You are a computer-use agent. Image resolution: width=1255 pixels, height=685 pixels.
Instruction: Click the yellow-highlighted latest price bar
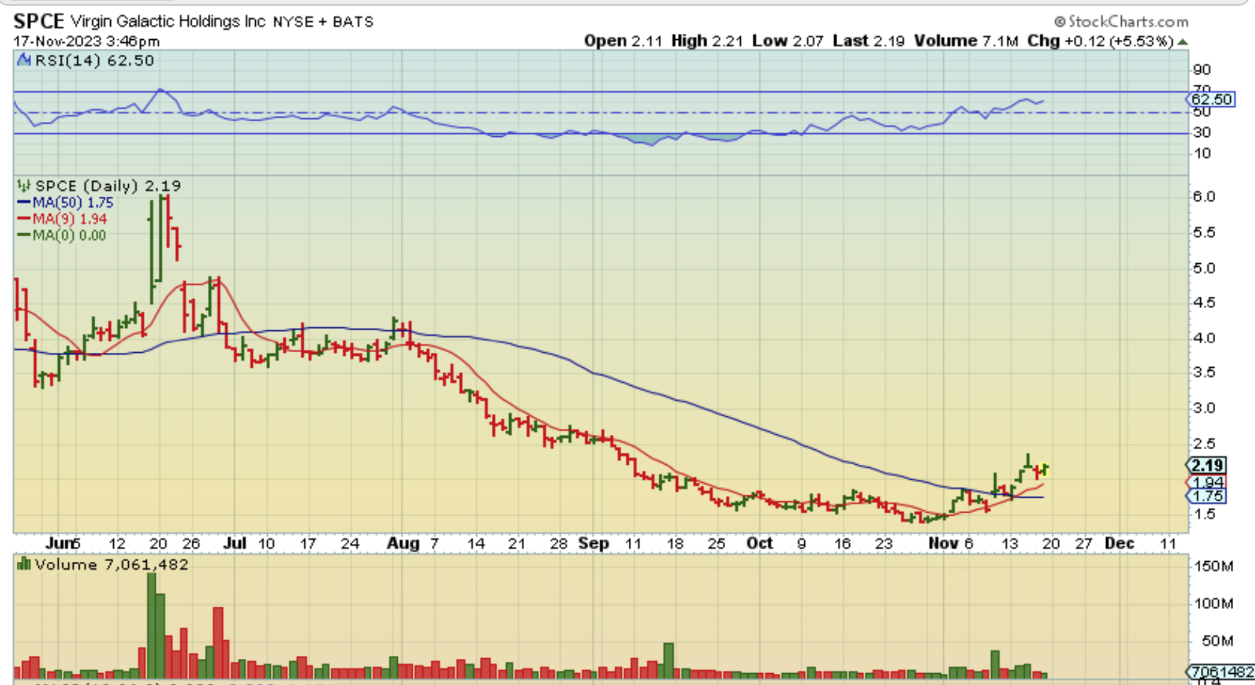click(x=1045, y=468)
